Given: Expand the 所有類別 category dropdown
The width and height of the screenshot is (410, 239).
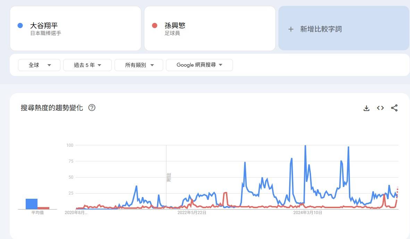Looking at the screenshot, I should coord(139,65).
